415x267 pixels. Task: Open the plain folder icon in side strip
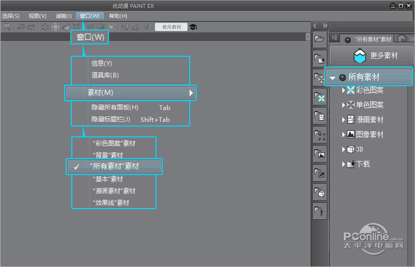point(320,39)
